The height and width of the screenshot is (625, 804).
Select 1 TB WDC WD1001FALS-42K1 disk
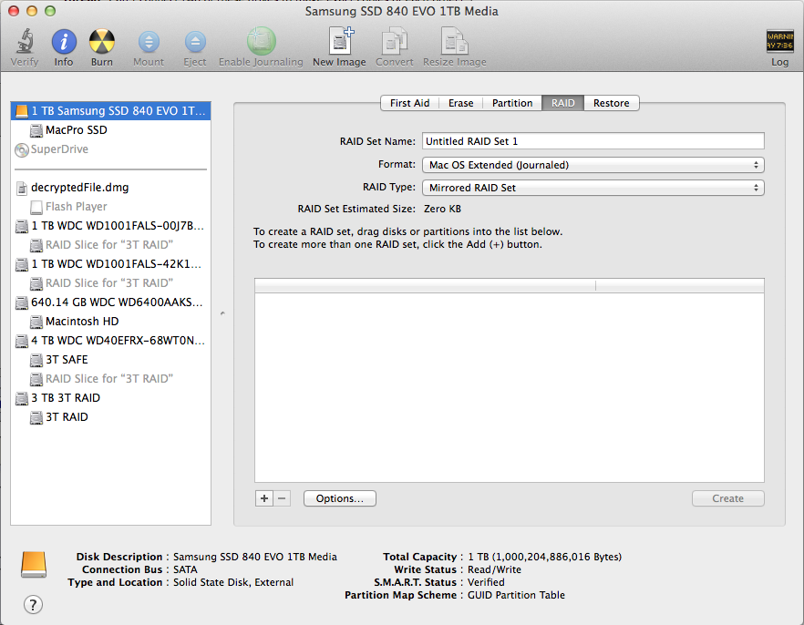click(111, 264)
